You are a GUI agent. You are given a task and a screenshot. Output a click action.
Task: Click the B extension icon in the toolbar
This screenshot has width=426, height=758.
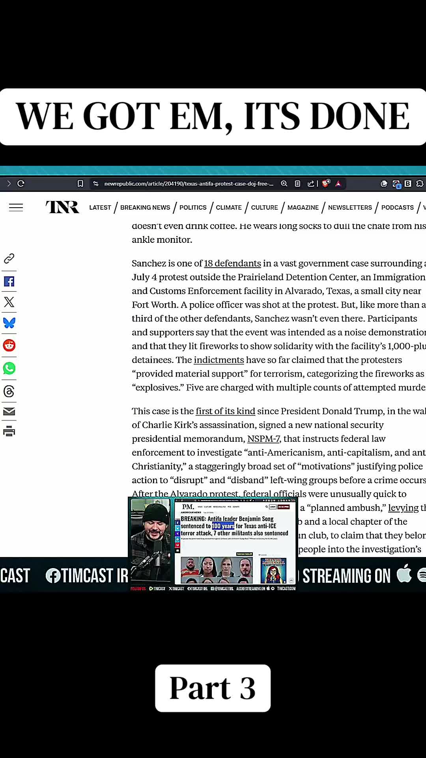(x=408, y=184)
